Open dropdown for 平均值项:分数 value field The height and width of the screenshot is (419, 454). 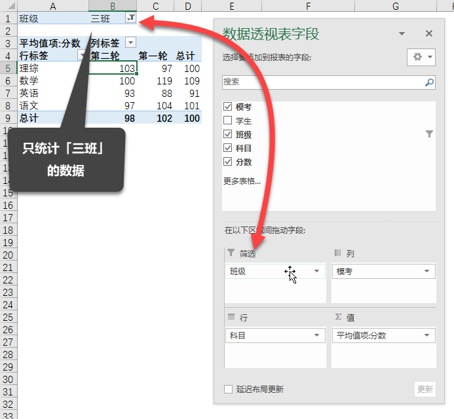pos(427,335)
